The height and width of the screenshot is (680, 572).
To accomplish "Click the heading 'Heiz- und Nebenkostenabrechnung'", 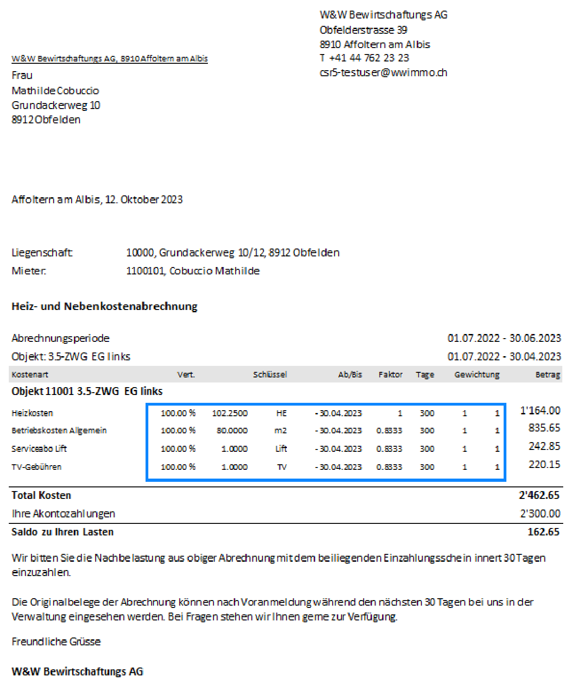I will [x=104, y=306].
